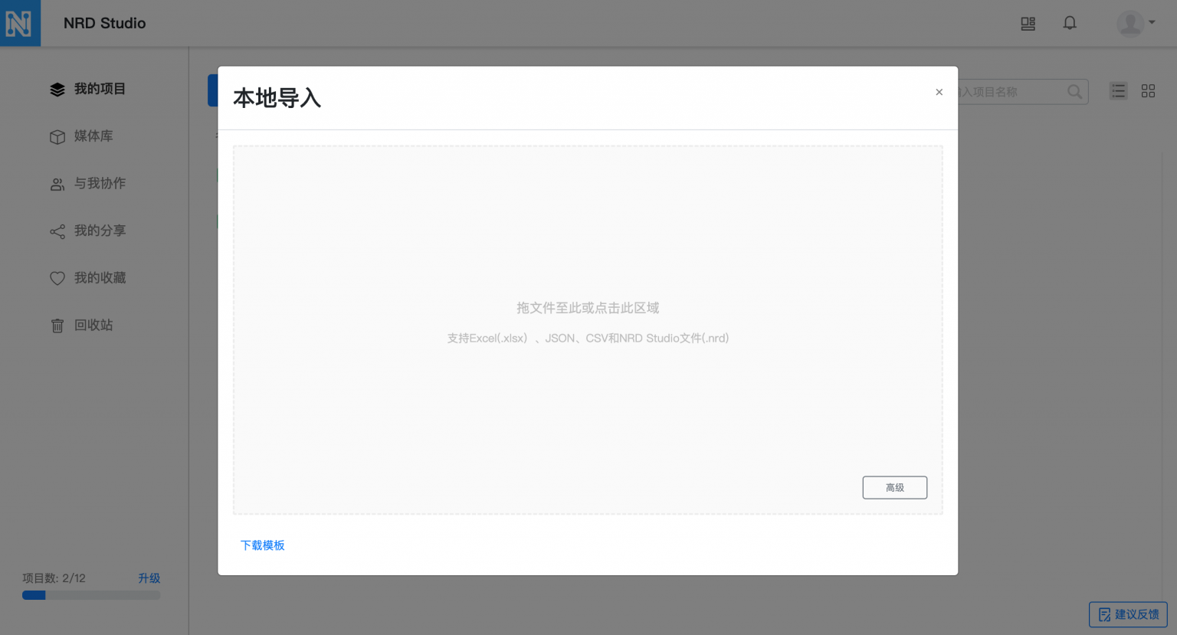Click the search magnifier icon
Screen dimensions: 1177x635
coord(1074,91)
